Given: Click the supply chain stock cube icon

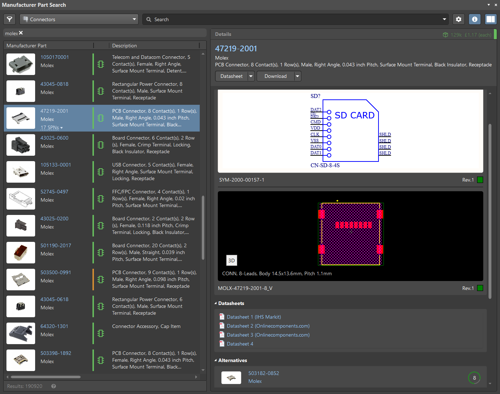Looking at the screenshot, I should (x=446, y=35).
